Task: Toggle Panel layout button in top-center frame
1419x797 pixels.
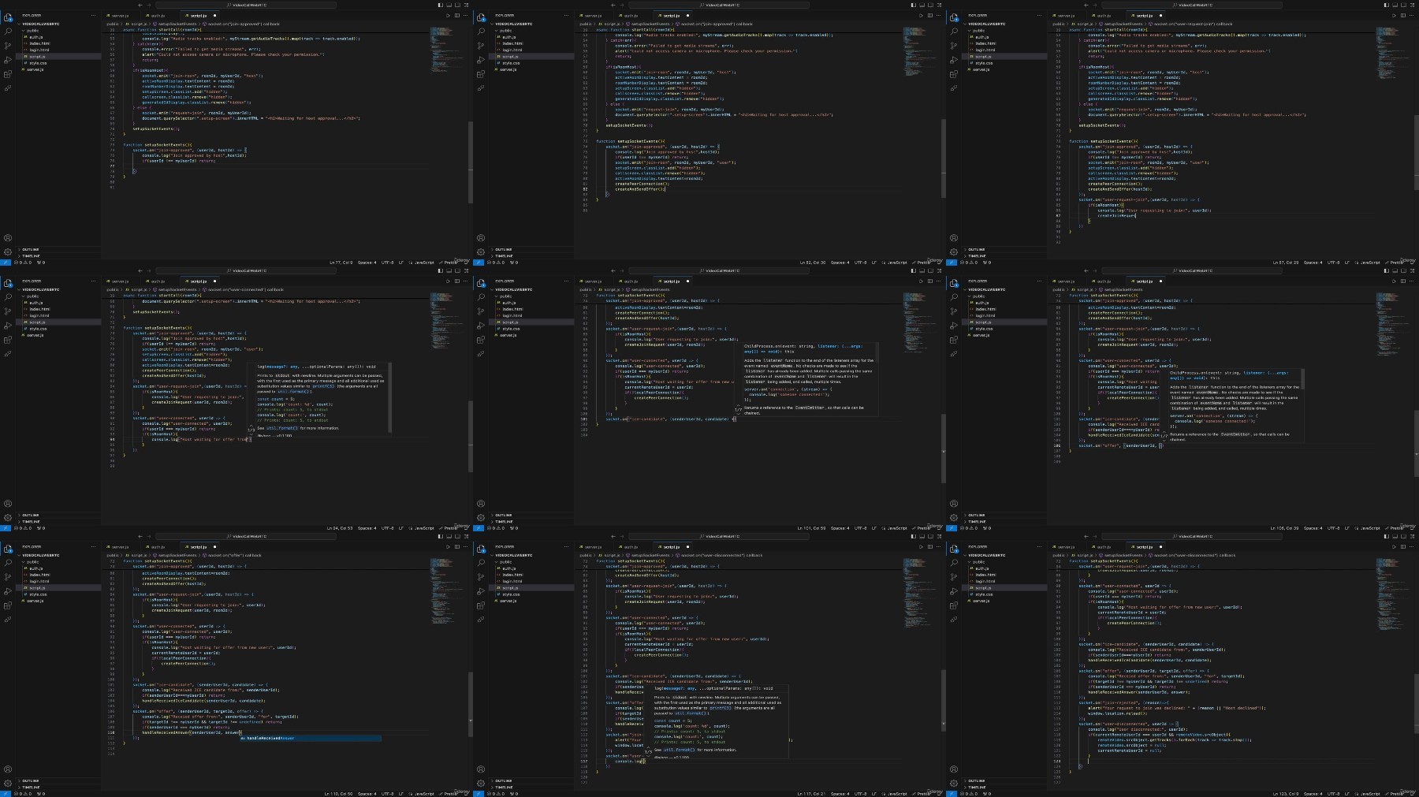Action: [x=922, y=5]
